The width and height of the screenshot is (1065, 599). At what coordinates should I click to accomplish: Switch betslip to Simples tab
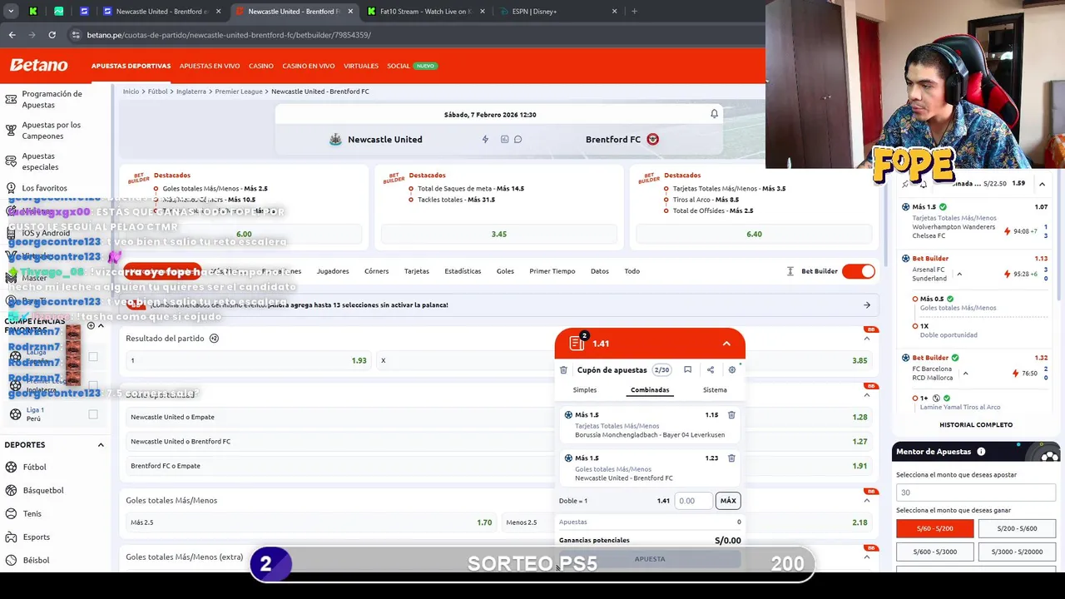585,389
